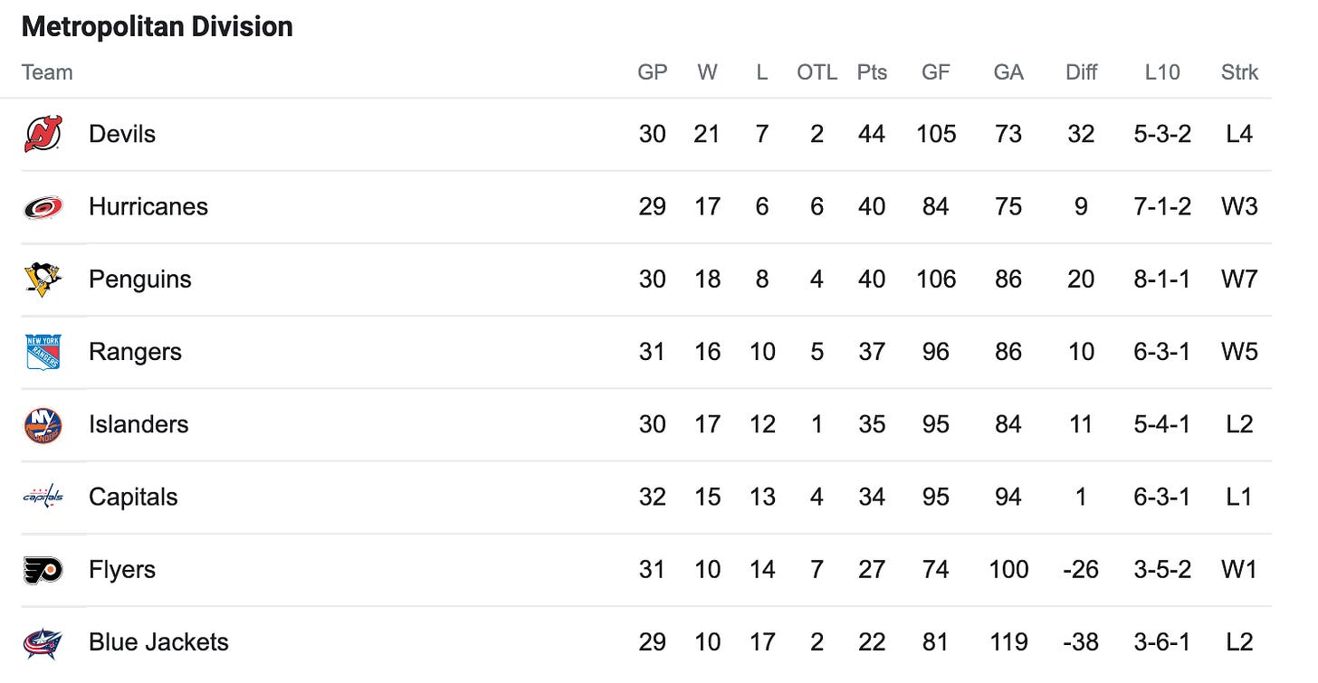Viewport: 1318px width, 683px height.
Task: Click the Columbus Blue Jackets logo
Action: [x=43, y=642]
